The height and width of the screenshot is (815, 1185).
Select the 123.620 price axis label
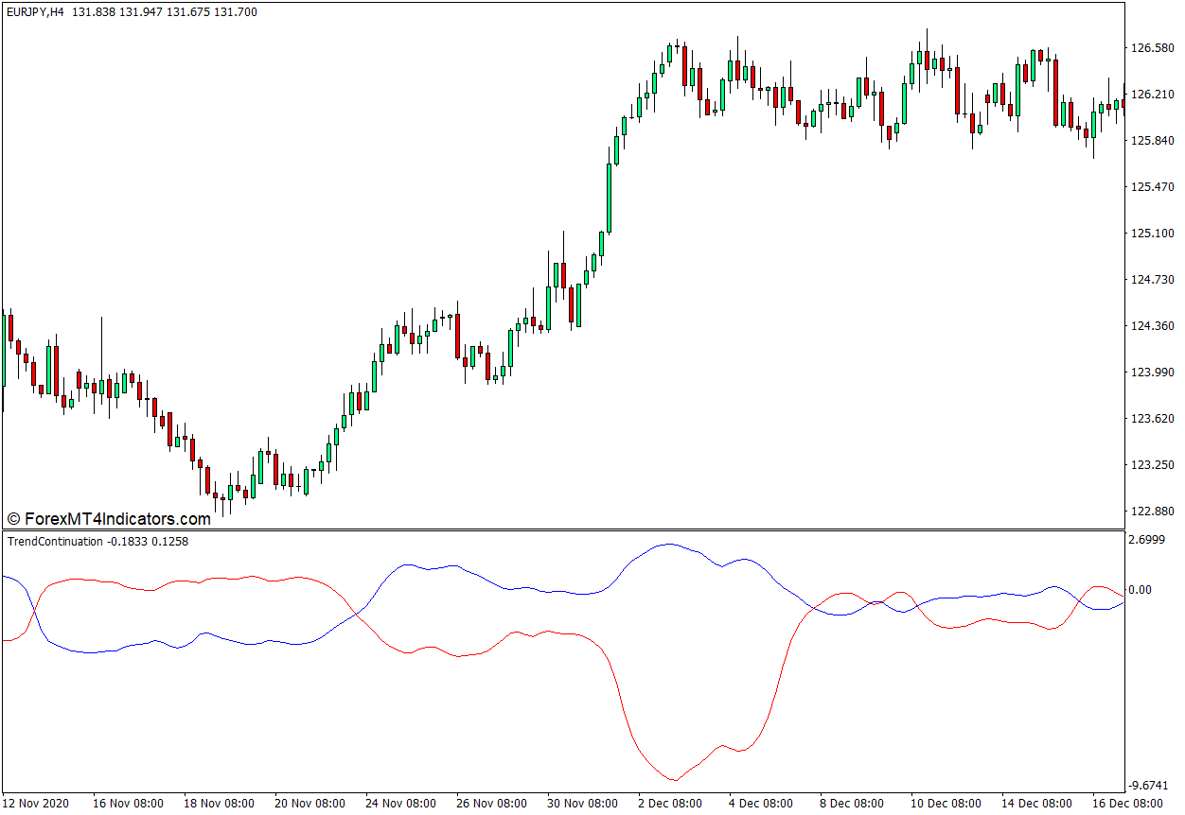pos(1152,419)
